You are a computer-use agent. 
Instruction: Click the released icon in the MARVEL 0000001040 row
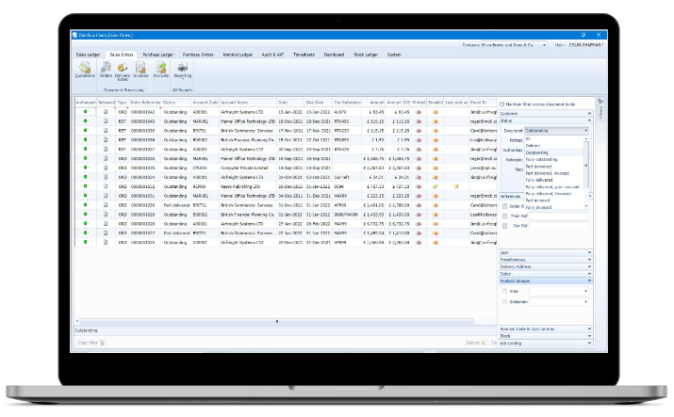click(x=106, y=121)
